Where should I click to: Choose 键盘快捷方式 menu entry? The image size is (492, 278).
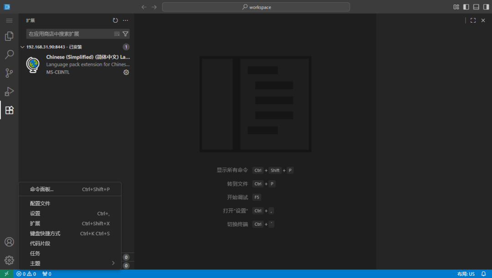45,233
